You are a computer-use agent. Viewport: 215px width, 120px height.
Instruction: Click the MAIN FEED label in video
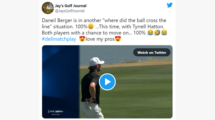click(56, 115)
